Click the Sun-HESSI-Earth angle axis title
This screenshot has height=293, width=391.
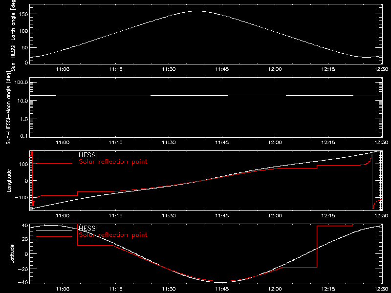tap(14, 35)
